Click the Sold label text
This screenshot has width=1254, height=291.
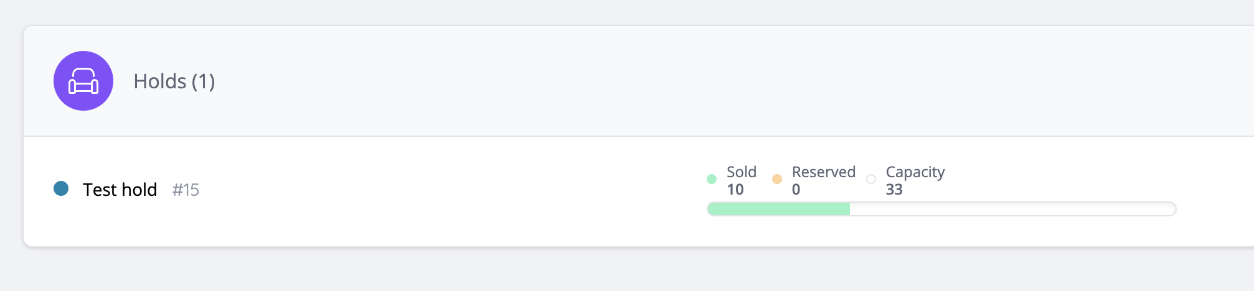pyautogui.click(x=742, y=172)
